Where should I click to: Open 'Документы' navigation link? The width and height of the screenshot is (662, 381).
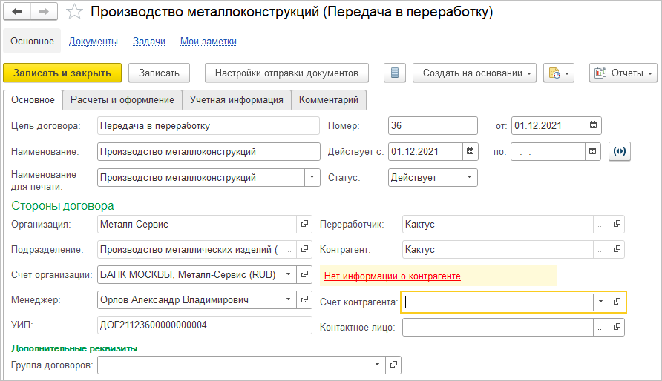click(x=94, y=42)
